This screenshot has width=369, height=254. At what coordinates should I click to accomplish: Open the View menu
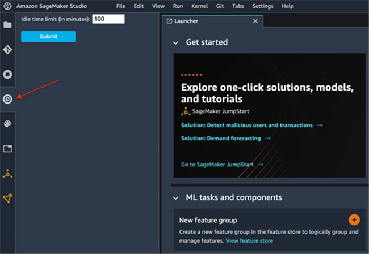[x=158, y=6]
